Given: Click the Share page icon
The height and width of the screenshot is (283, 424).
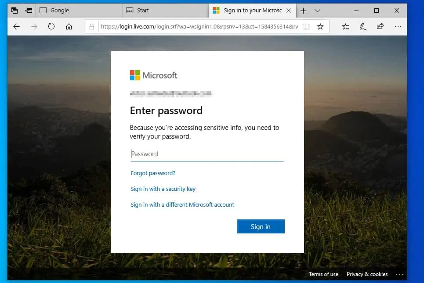Looking at the screenshot, I should [x=380, y=27].
